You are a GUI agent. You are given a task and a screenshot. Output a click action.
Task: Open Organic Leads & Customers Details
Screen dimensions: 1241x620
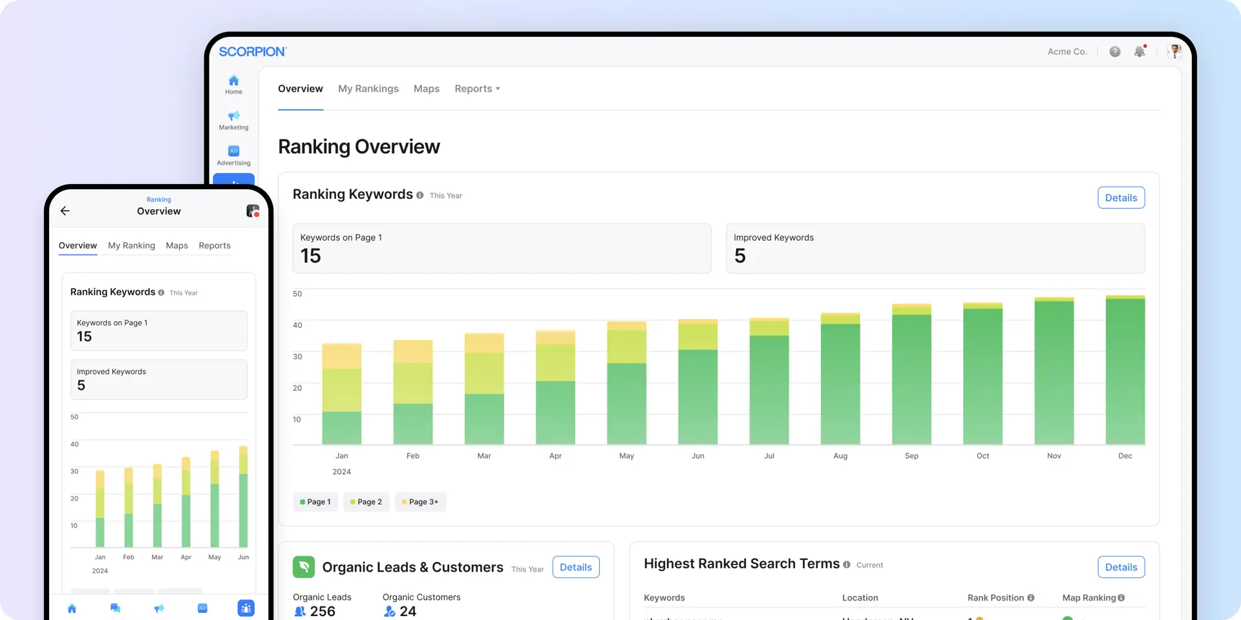click(x=575, y=567)
